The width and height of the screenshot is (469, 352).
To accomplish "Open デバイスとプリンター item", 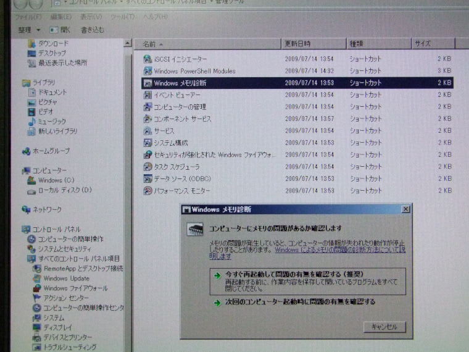I will (x=62, y=337).
